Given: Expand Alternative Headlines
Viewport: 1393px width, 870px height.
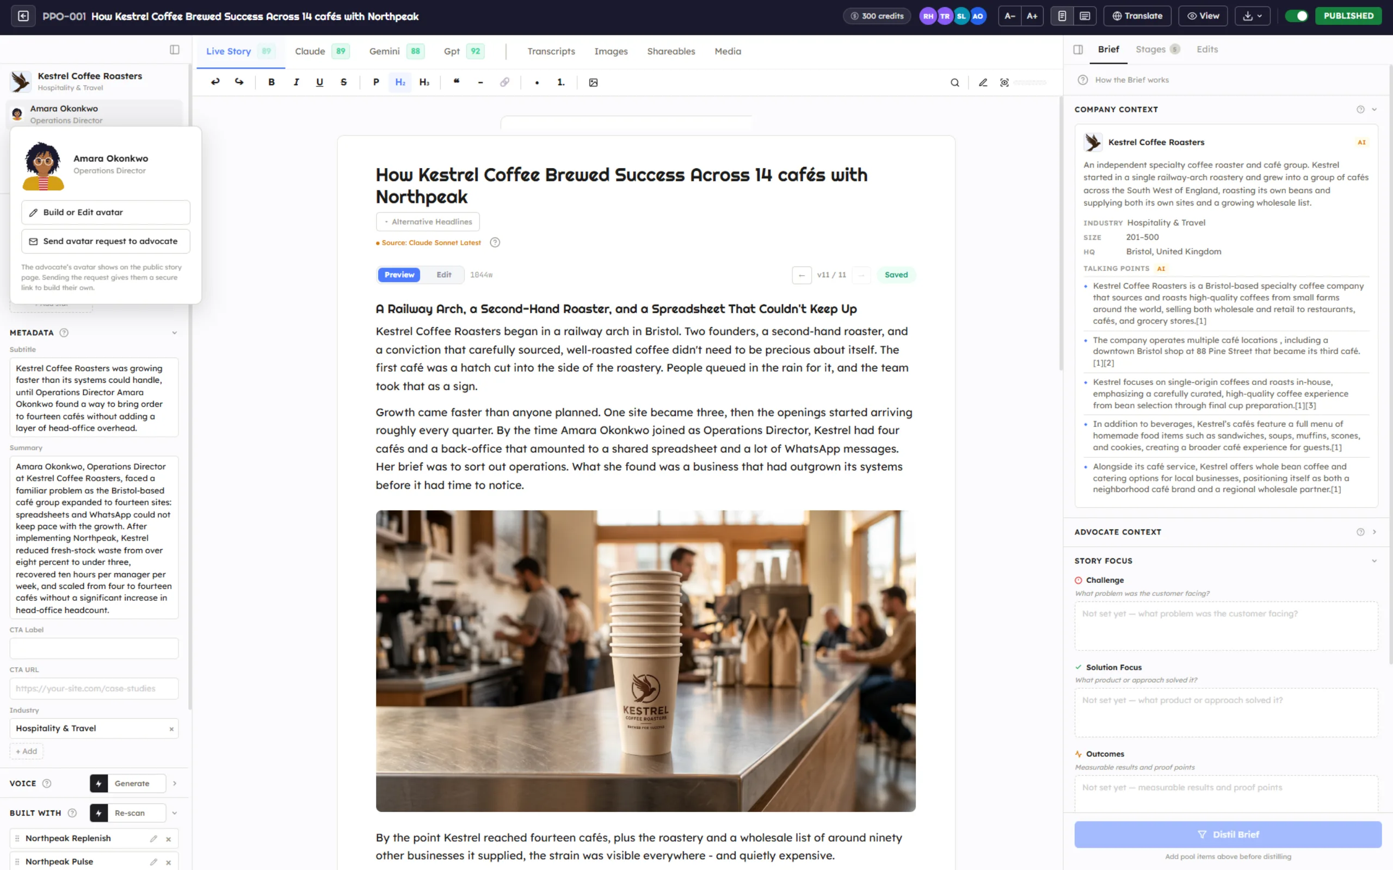Looking at the screenshot, I should (x=428, y=221).
